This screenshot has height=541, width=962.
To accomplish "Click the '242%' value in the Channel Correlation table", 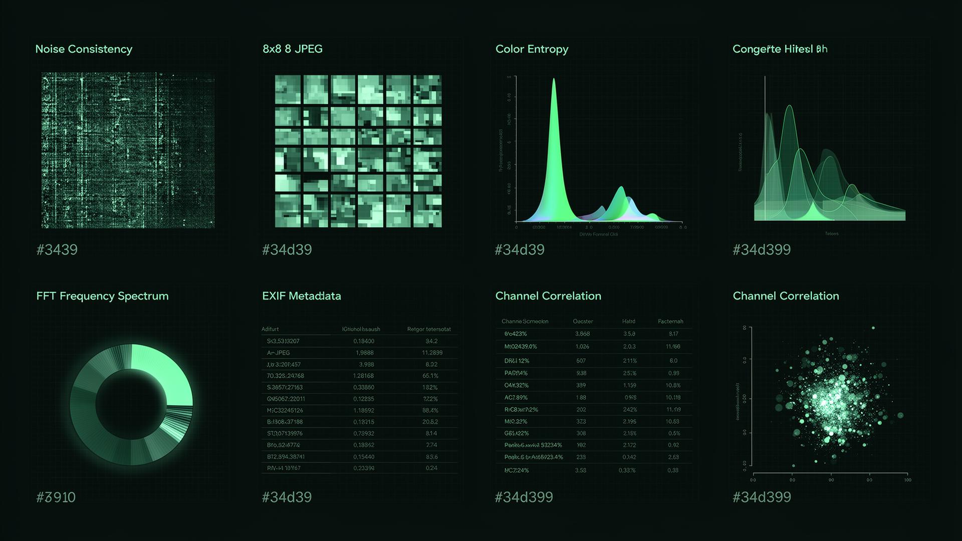I will [x=630, y=410].
